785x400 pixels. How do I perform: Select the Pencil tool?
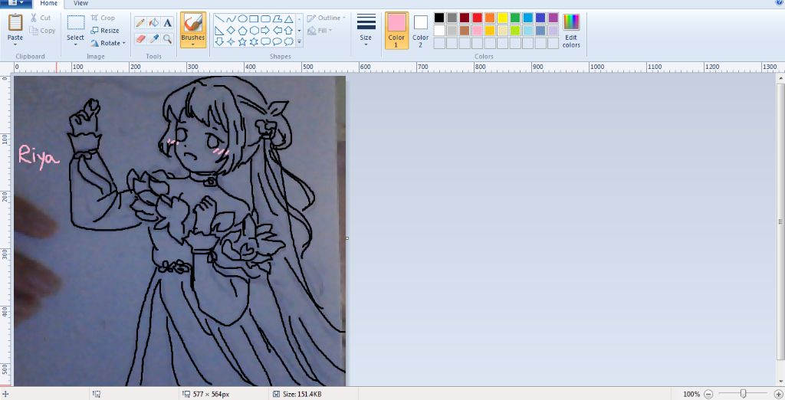(x=141, y=22)
